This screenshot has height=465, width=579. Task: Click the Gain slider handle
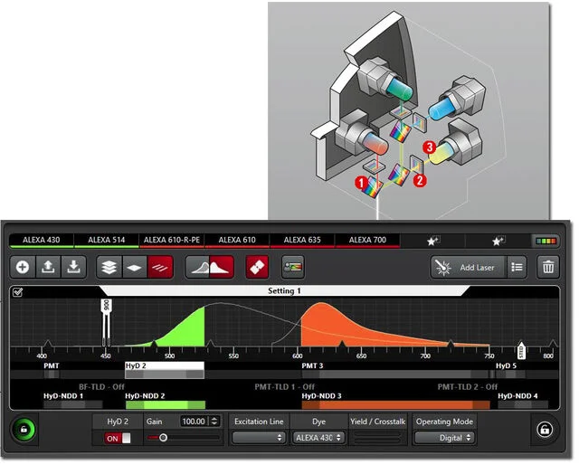tap(164, 438)
